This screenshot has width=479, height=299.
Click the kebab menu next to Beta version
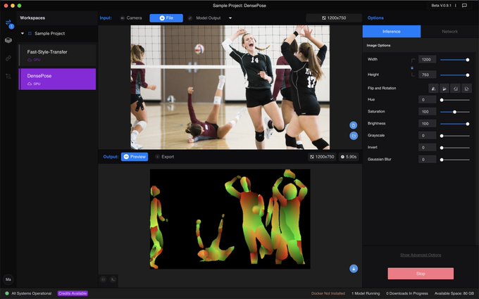click(456, 6)
